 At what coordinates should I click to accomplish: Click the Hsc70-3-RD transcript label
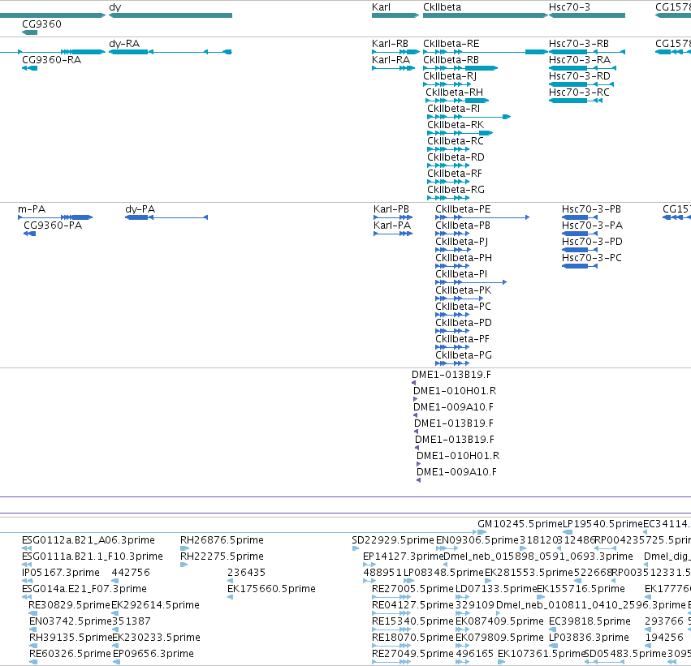(x=580, y=76)
